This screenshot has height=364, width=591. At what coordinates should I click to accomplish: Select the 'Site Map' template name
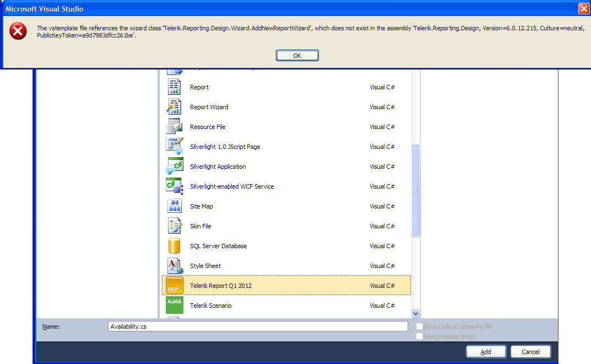click(201, 207)
